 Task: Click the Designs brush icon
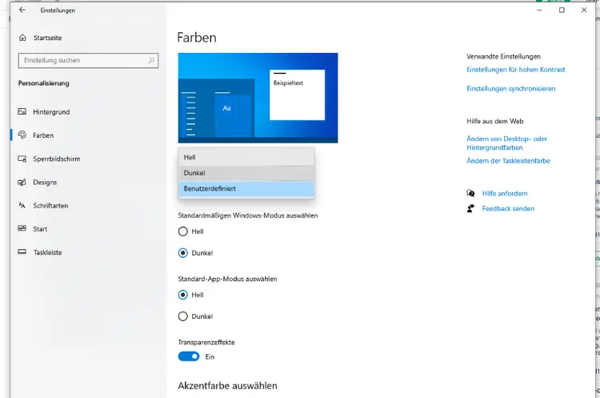click(22, 182)
